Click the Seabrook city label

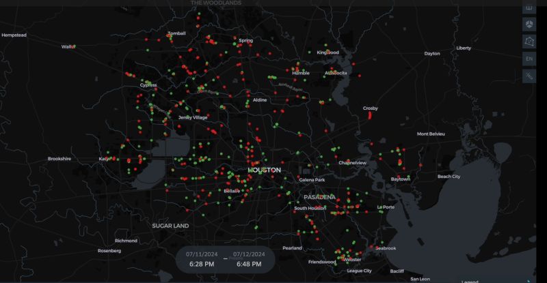click(x=386, y=248)
